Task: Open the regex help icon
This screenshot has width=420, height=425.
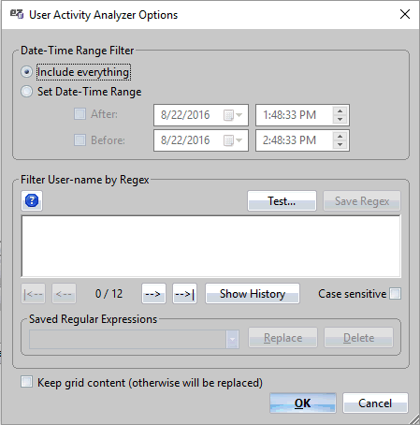Action: 32,200
